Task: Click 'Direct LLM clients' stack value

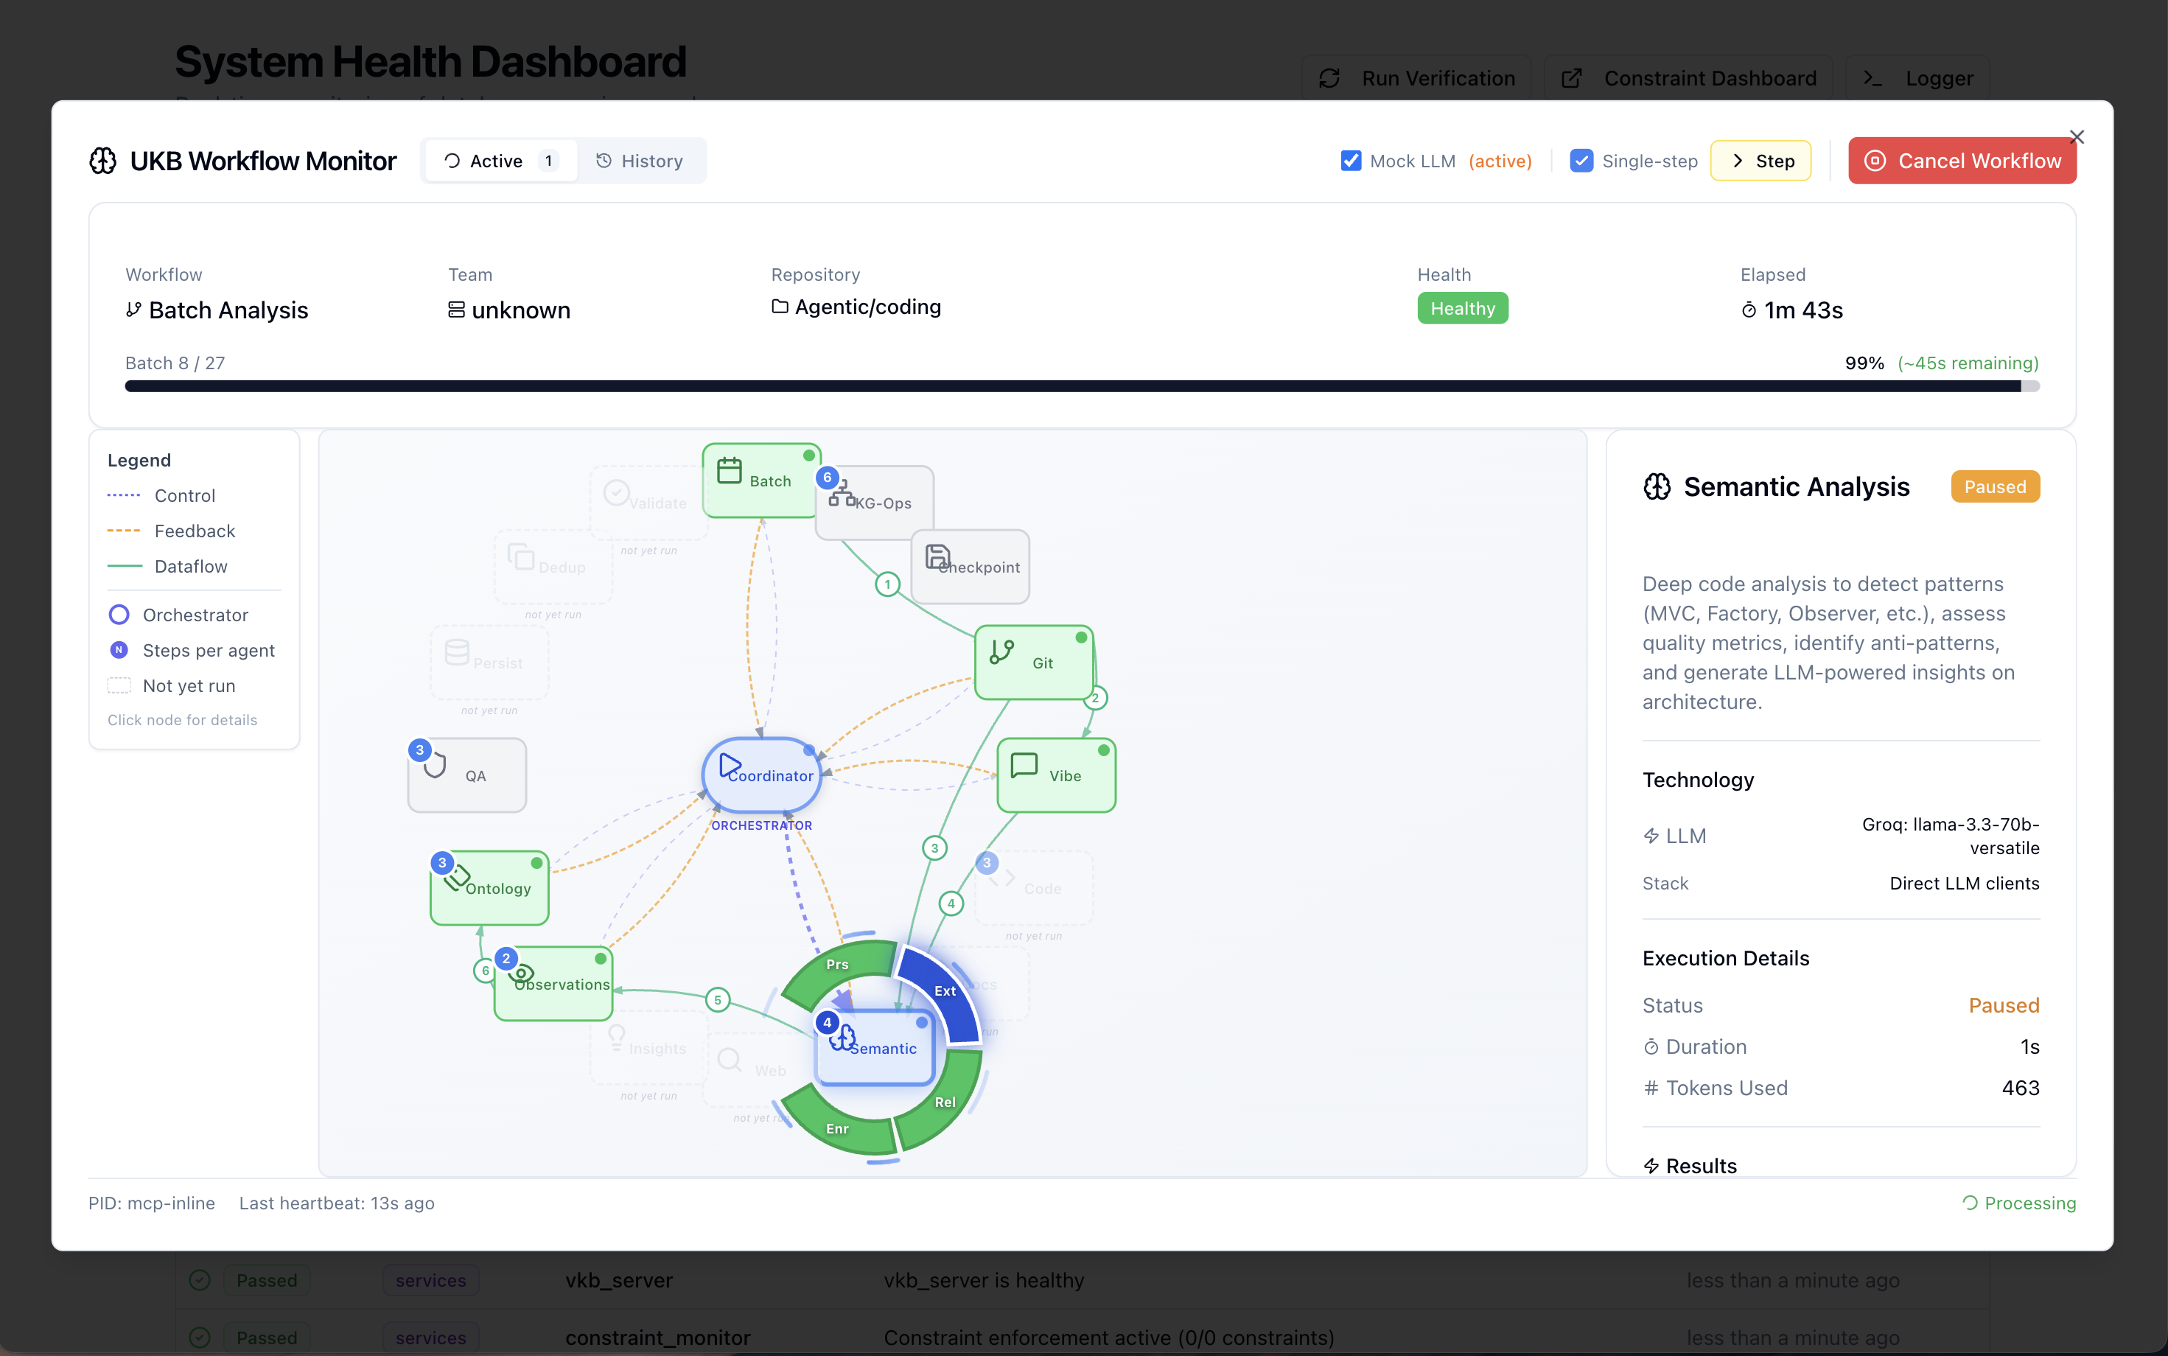Action: (1965, 882)
